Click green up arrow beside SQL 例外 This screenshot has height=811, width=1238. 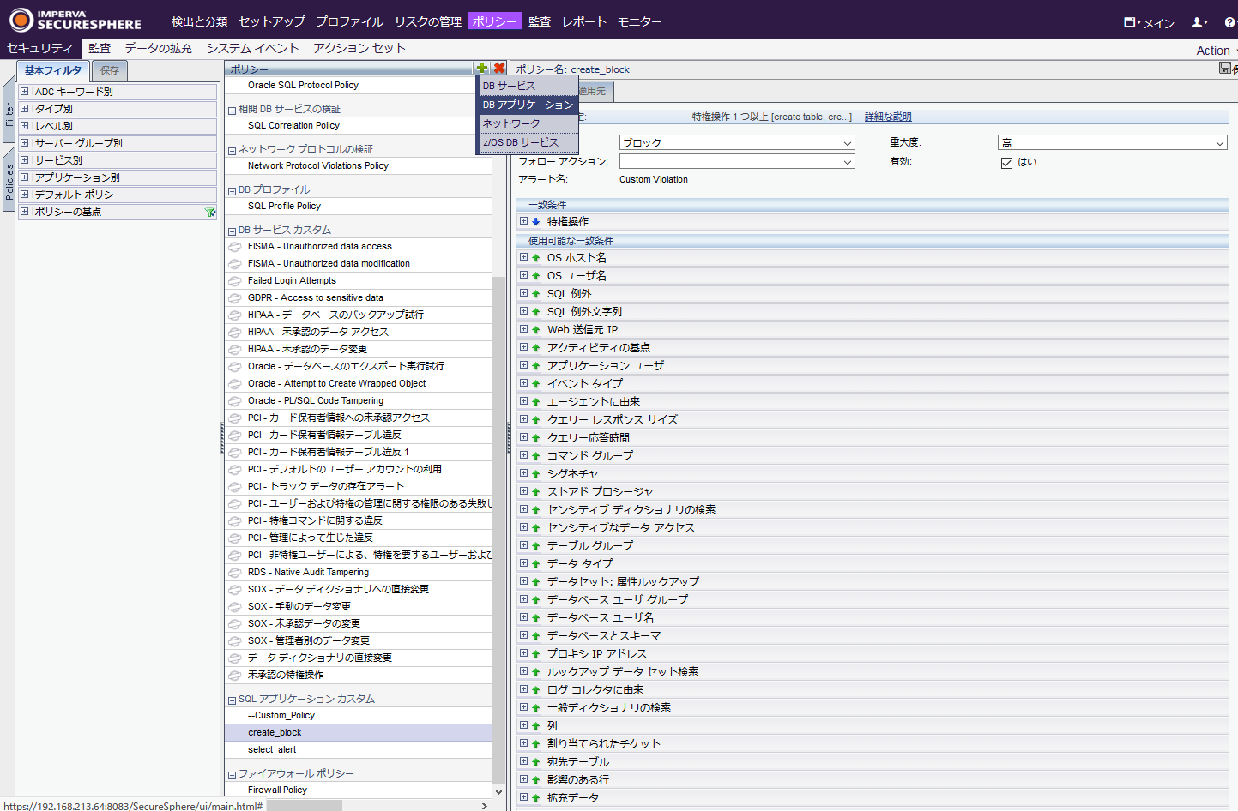click(x=536, y=293)
